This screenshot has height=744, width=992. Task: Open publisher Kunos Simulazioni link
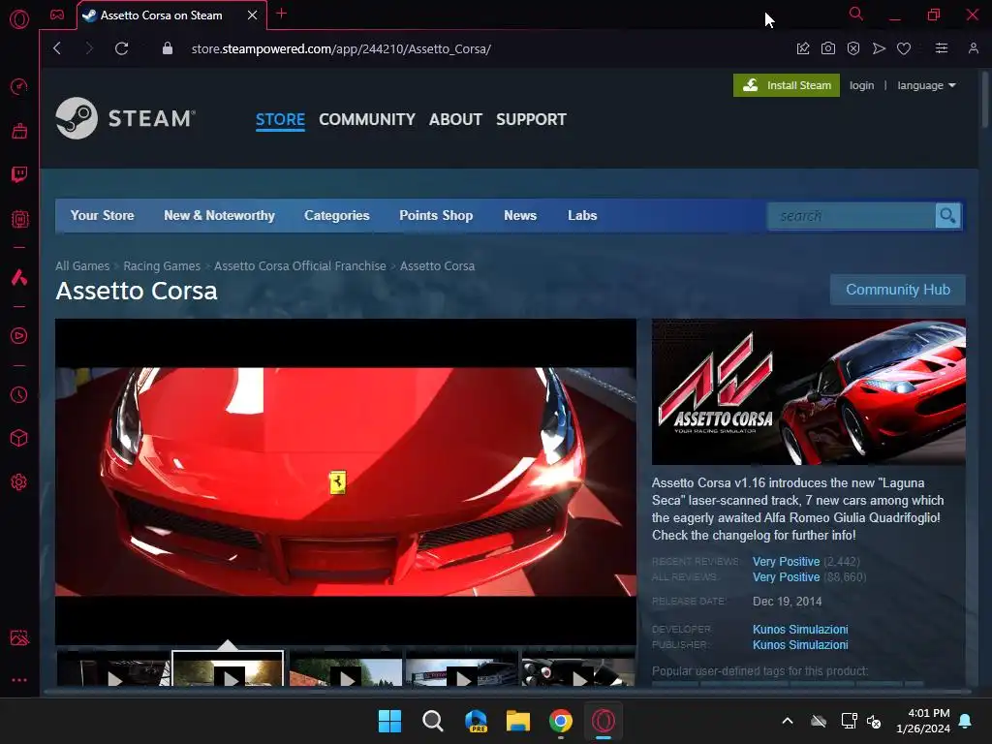(x=800, y=645)
